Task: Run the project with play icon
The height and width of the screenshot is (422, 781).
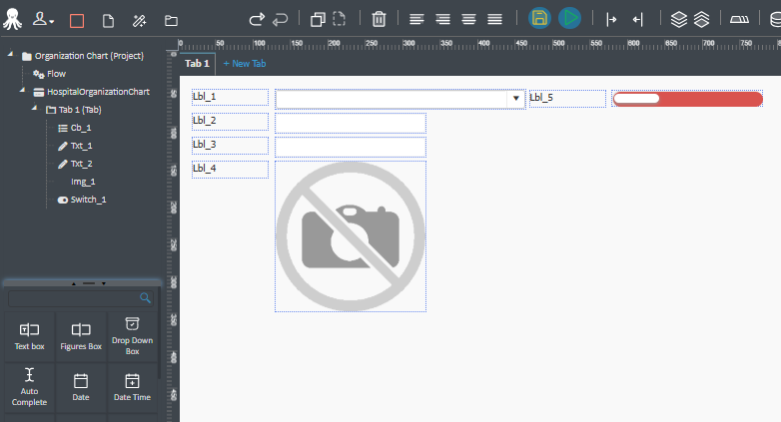Action: coord(570,18)
